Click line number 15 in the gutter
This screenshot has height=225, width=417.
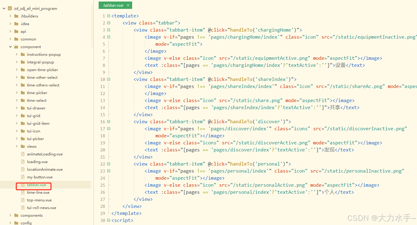(103, 114)
